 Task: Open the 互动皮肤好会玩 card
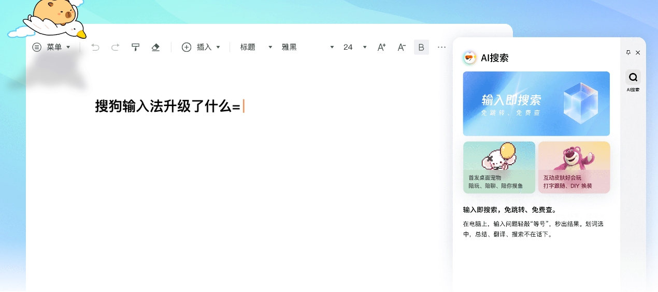(574, 167)
